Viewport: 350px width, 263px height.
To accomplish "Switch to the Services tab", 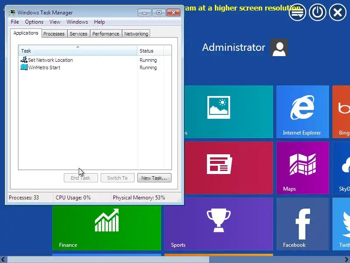I will (x=78, y=34).
